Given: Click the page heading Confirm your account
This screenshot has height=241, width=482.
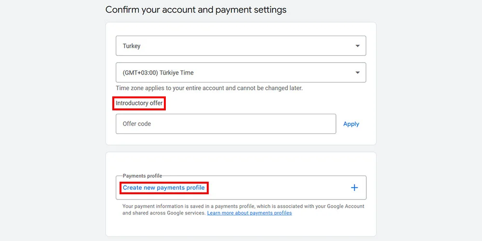Looking at the screenshot, I should 196,10.
